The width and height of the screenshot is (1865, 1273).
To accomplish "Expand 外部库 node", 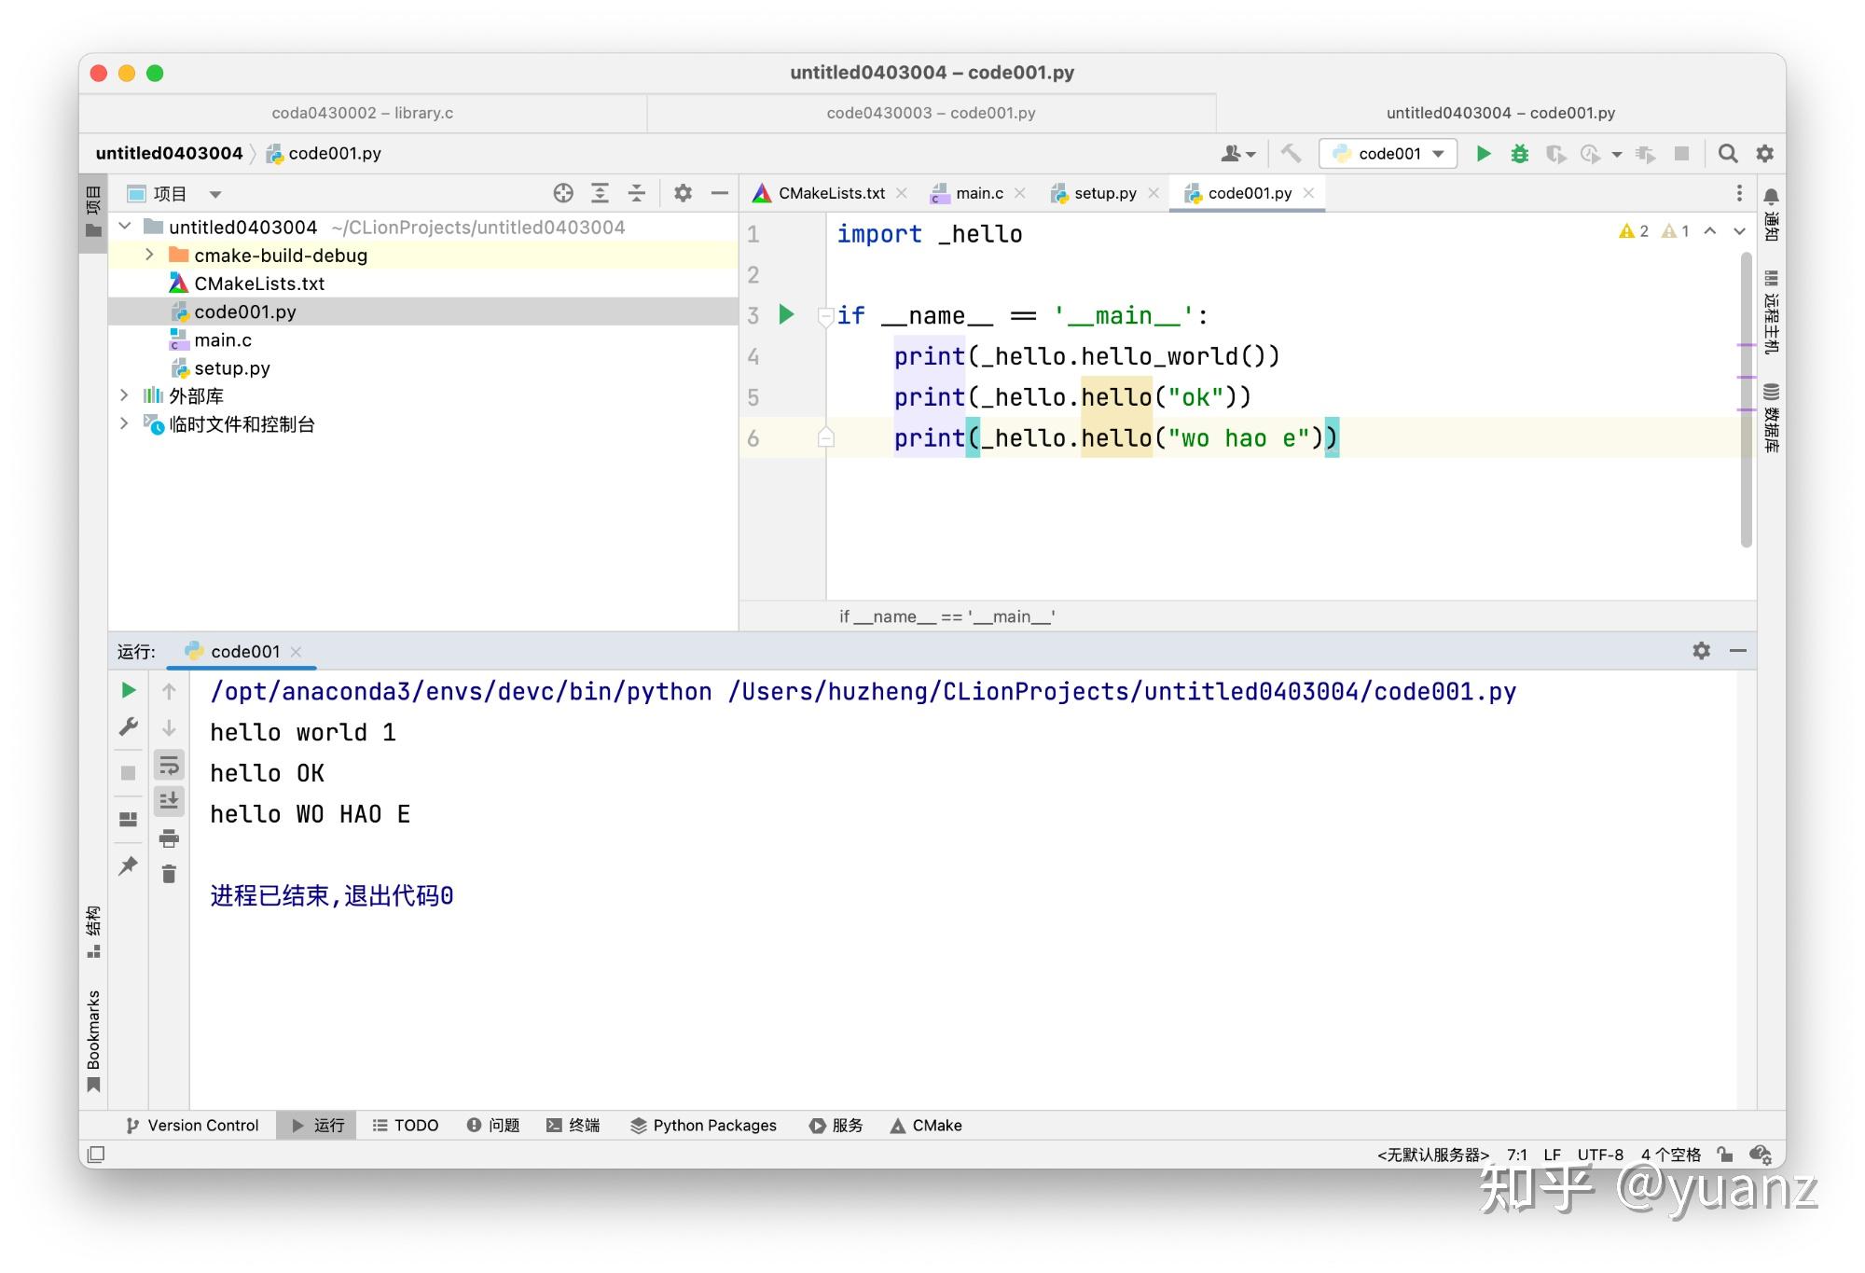I will (x=124, y=395).
